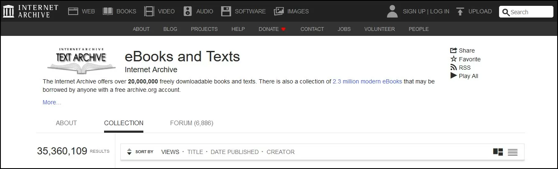
Task: Open the VOLUNTEER link
Action: 380,29
